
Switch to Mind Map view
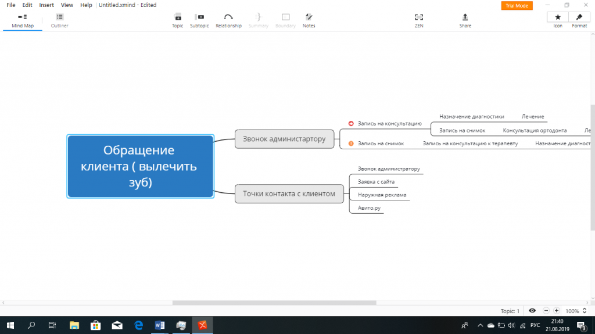coord(23,20)
